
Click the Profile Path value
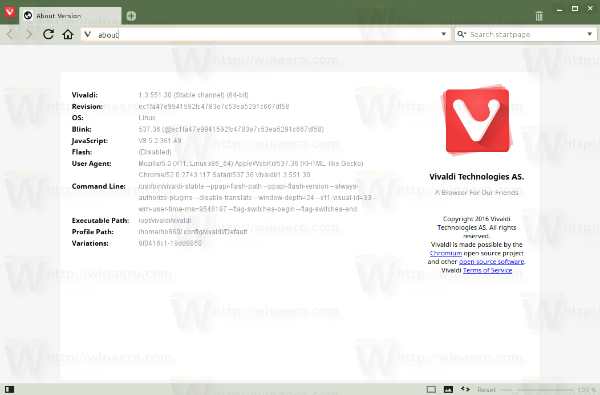tap(193, 232)
